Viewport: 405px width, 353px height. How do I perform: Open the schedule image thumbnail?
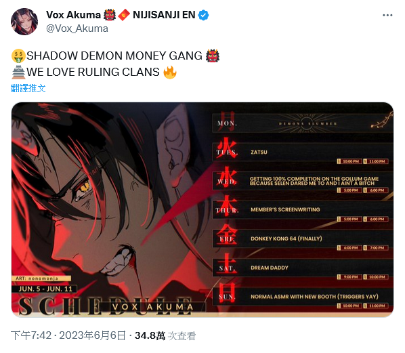[x=202, y=209]
